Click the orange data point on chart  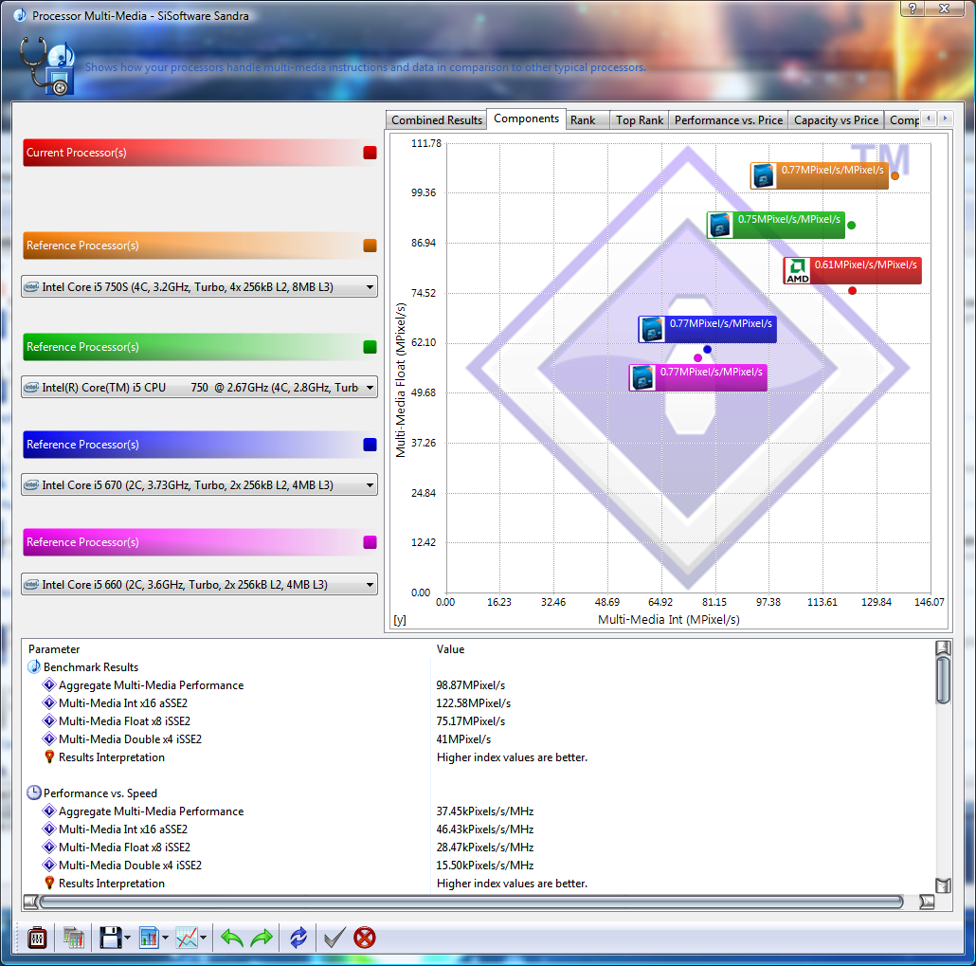click(x=895, y=176)
